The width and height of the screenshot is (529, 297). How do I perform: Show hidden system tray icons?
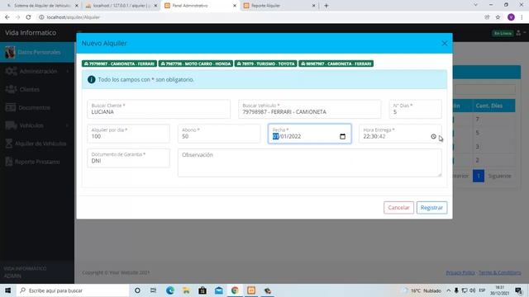click(448, 290)
